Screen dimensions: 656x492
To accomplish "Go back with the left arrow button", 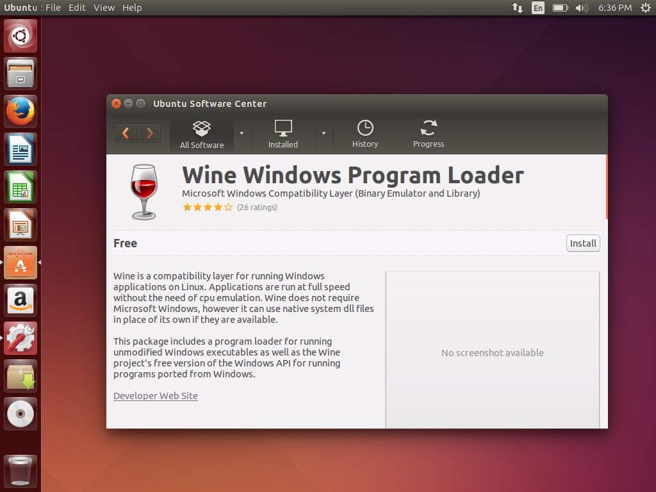I will pos(126,133).
